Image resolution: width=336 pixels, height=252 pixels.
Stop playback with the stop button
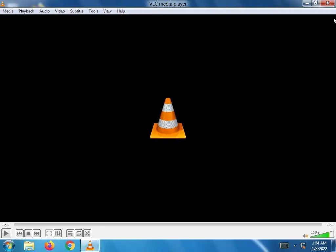28,233
